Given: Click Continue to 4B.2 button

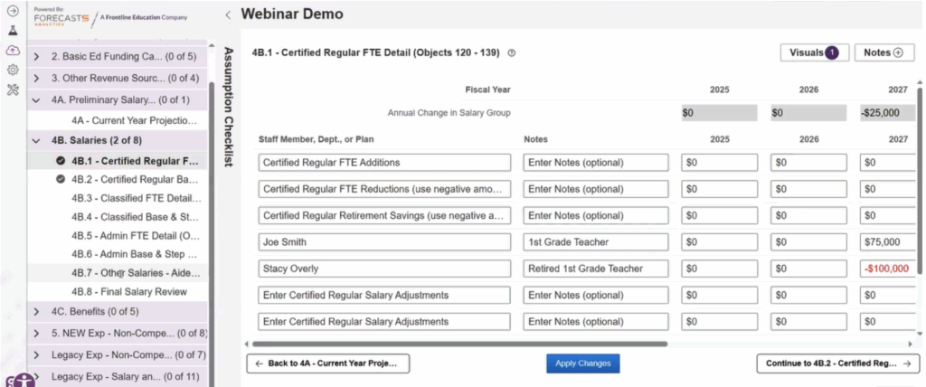Looking at the screenshot, I should tap(837, 363).
